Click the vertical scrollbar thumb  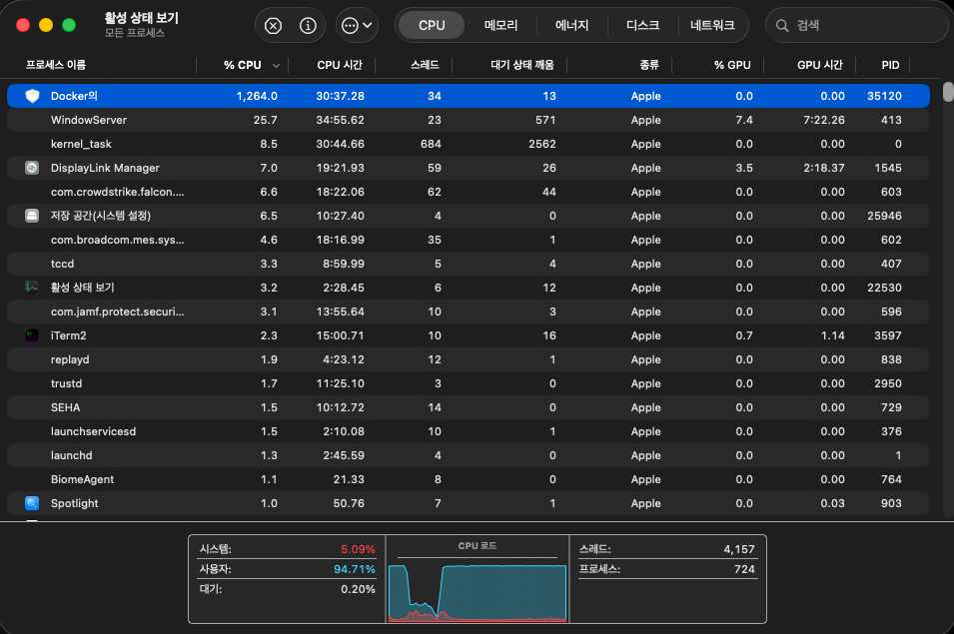[948, 92]
